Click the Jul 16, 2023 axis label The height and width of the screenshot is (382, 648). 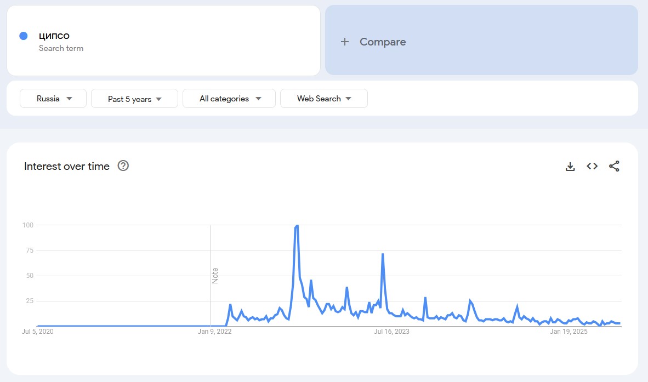coord(391,331)
